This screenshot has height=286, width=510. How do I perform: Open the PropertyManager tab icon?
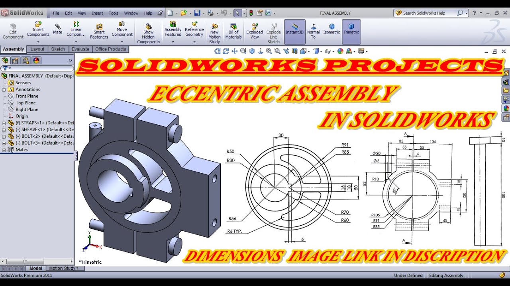[x=16, y=60]
